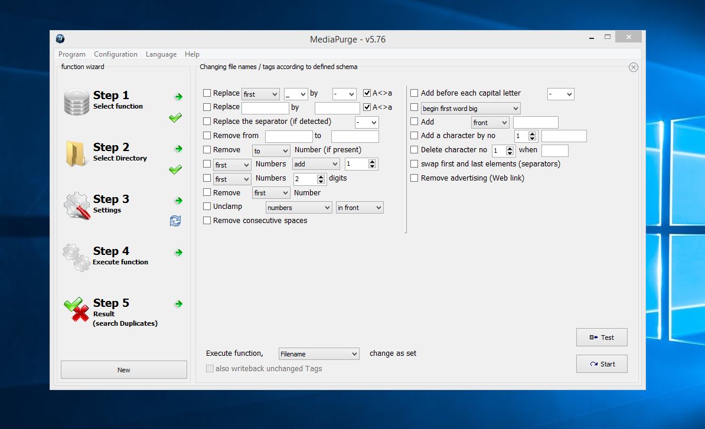Enable Remove advertising (Web link) checkbox
Image resolution: width=705 pixels, height=429 pixels.
pos(414,178)
